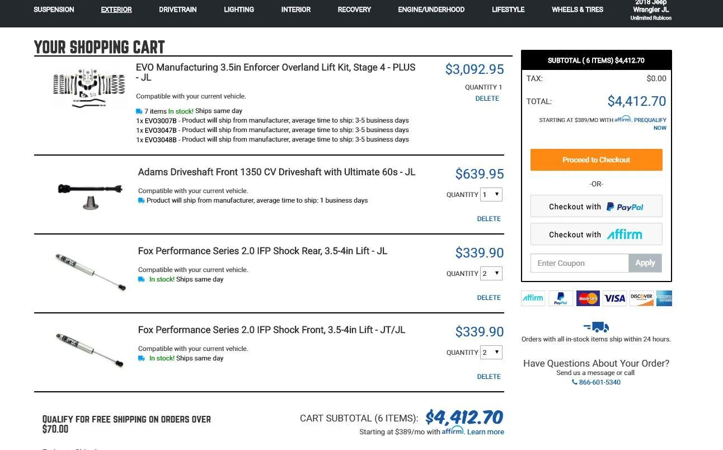The height and width of the screenshot is (450, 723).
Task: Click the Prequalify Now link
Action: click(x=650, y=124)
